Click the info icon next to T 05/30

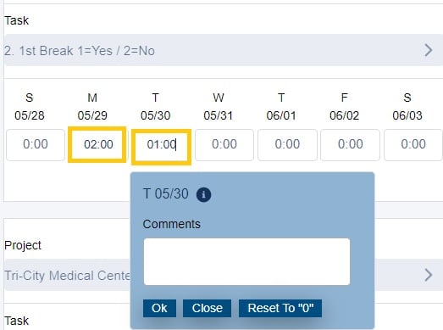203,195
